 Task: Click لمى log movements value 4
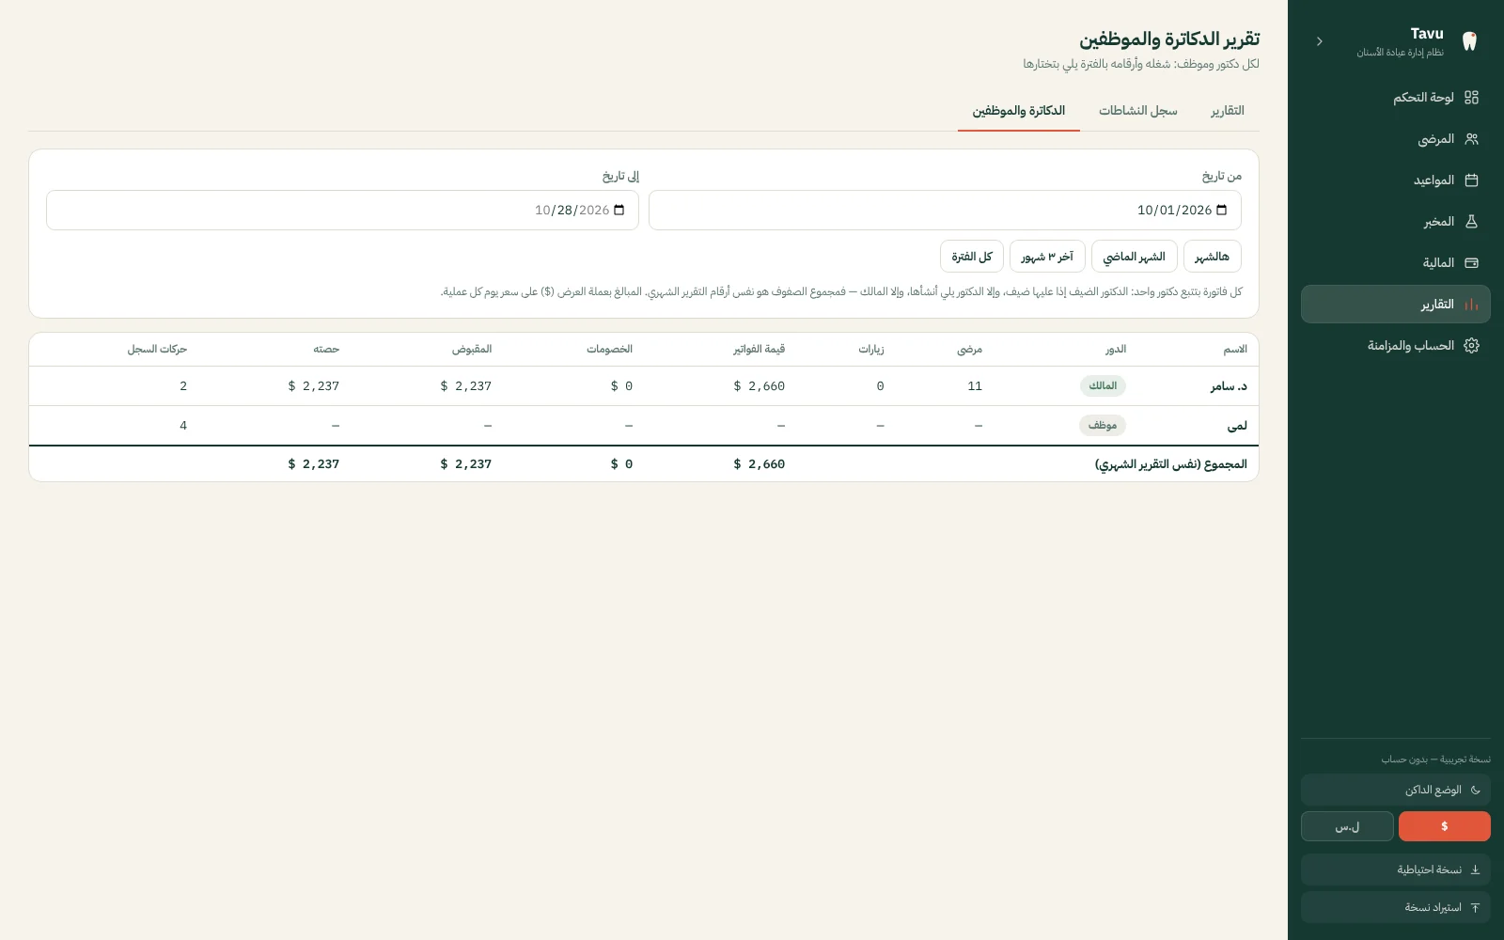(x=183, y=426)
